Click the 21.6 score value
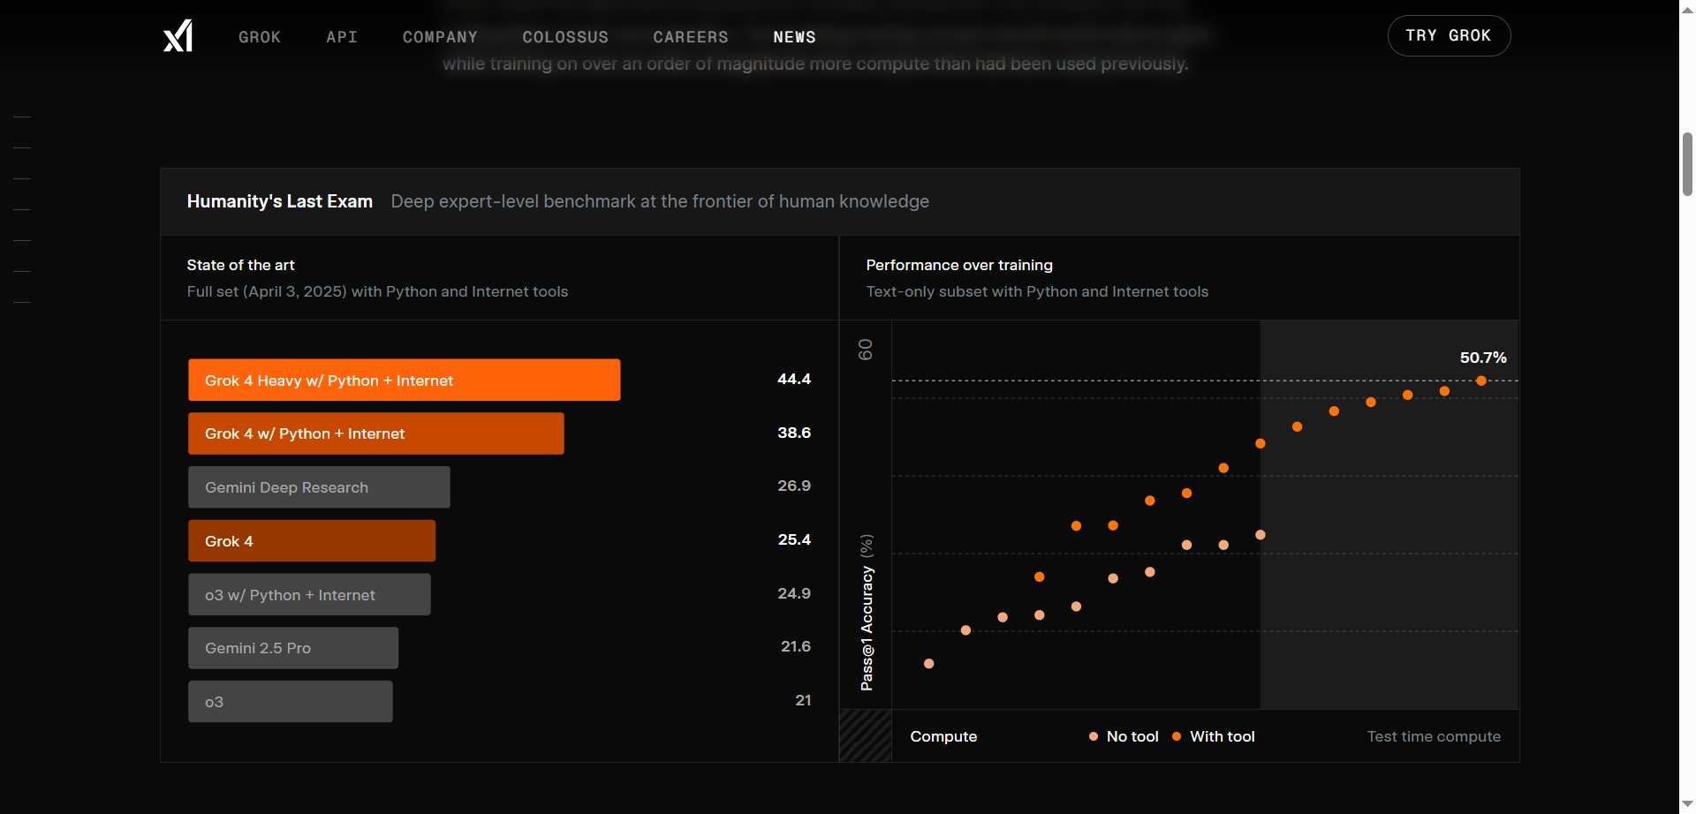The height and width of the screenshot is (814, 1696). 796,646
